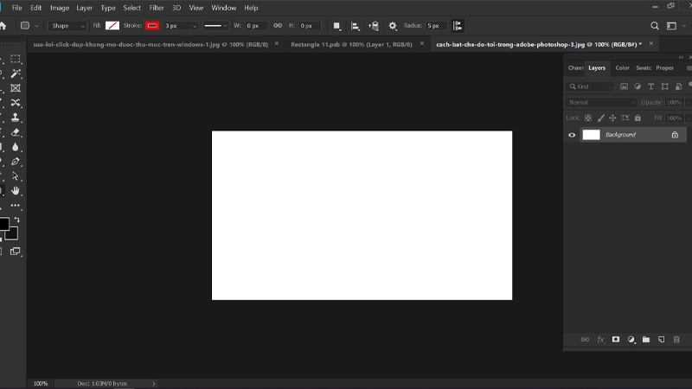
Task: Open Path operations in options bar
Action: click(336, 26)
